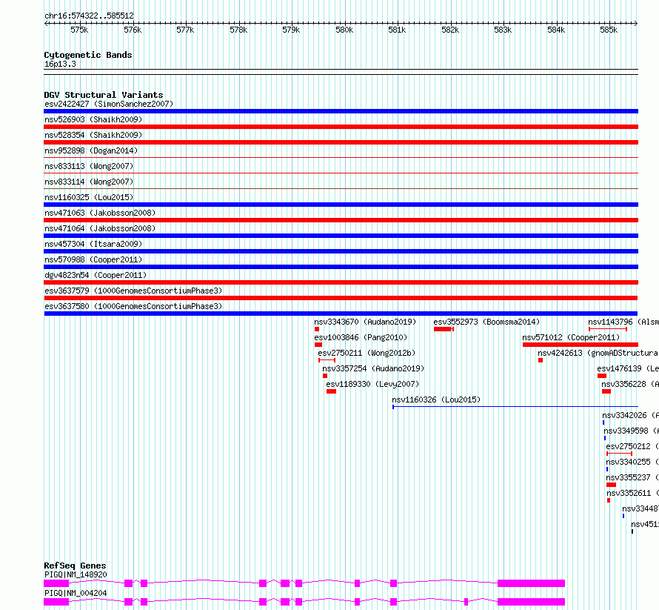Click the red bar under esv3552973
Image resolution: width=659 pixels, height=610 pixels.
(x=444, y=329)
